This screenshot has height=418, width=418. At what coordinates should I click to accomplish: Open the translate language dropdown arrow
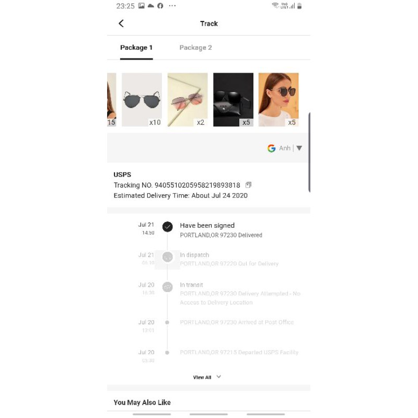[x=299, y=148]
